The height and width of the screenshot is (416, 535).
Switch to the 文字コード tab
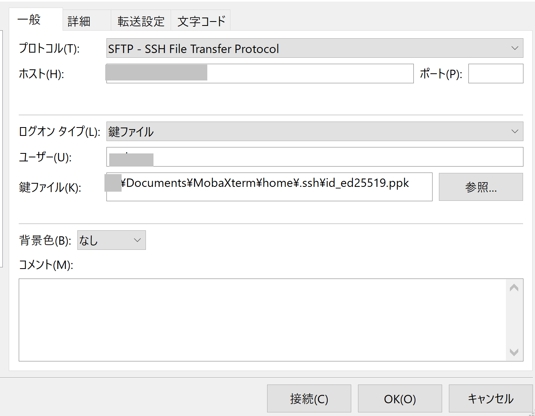pos(201,21)
